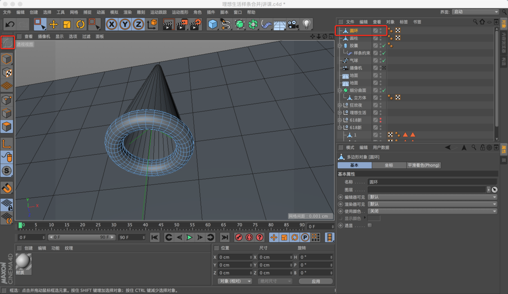Toggle 气球 enabled green checkmark
The height and width of the screenshot is (294, 508).
[x=384, y=61]
